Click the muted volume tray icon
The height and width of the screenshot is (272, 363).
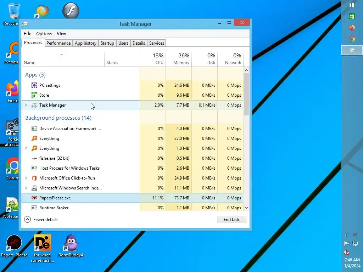(x=347, y=252)
